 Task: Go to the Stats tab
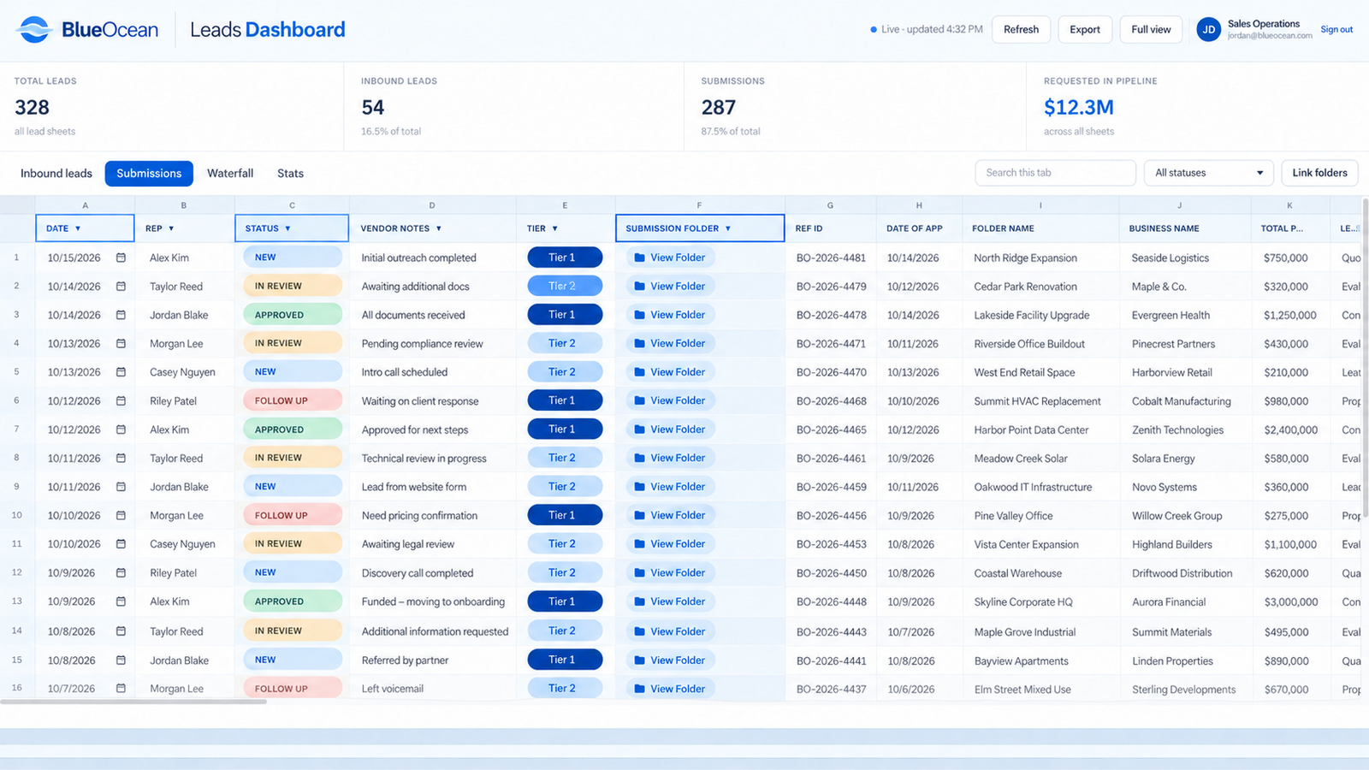pos(290,173)
